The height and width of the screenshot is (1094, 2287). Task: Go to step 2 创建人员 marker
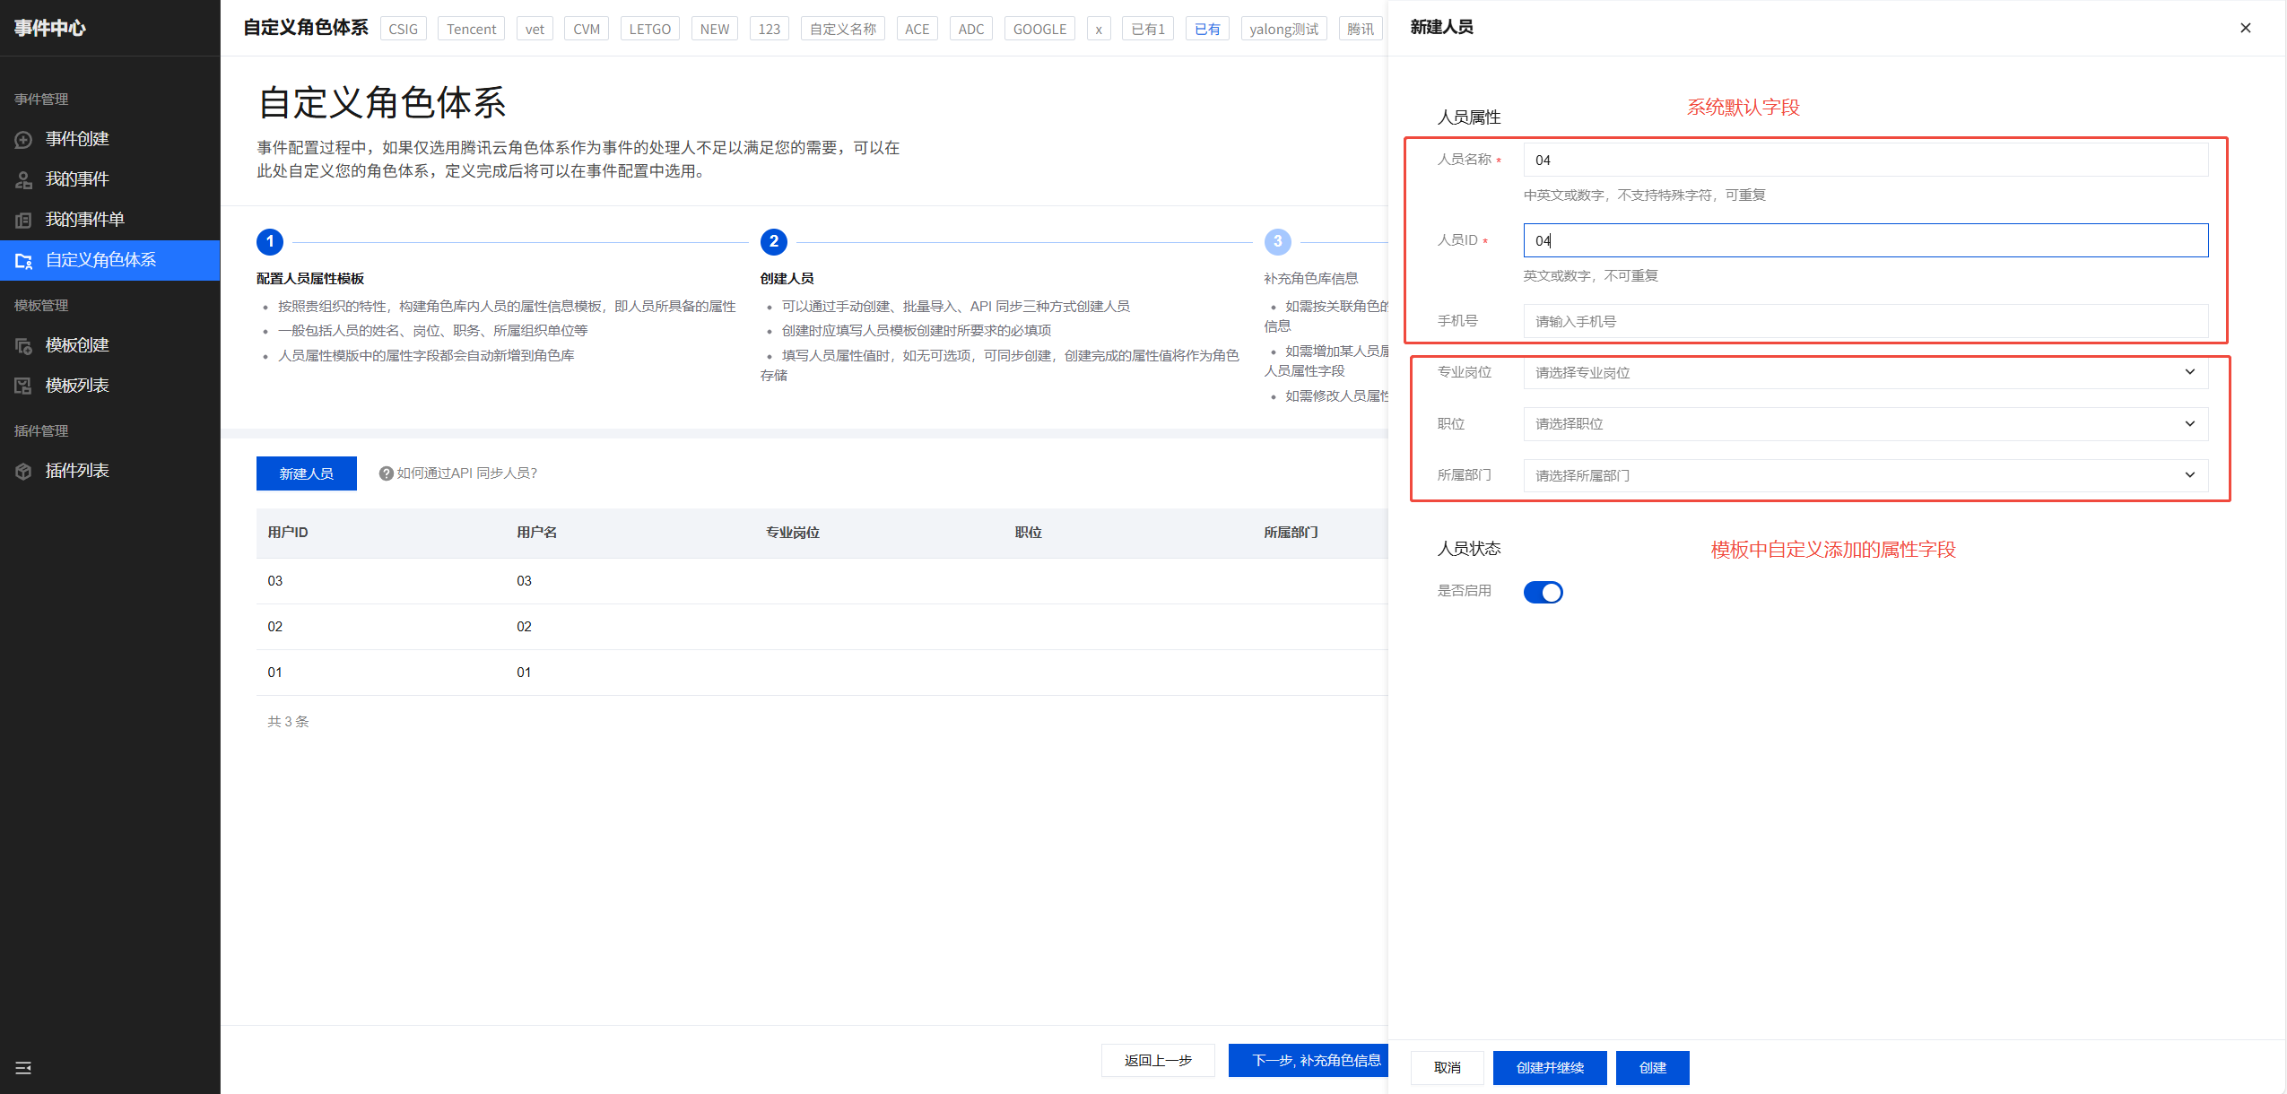(773, 241)
